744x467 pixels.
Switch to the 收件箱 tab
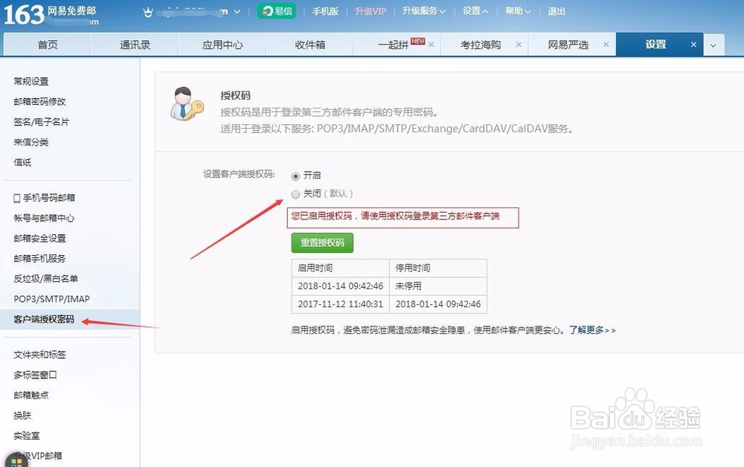[309, 44]
